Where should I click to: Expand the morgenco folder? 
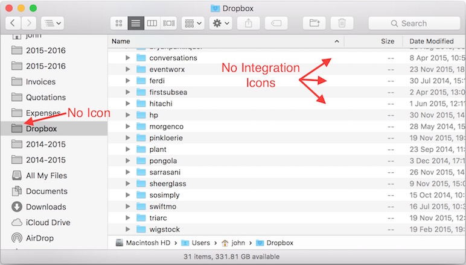(128, 126)
